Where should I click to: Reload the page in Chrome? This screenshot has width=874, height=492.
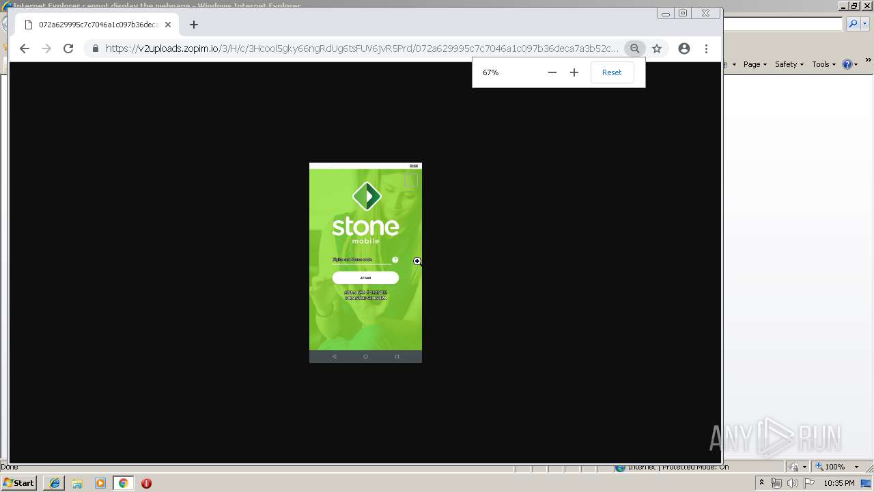point(68,49)
